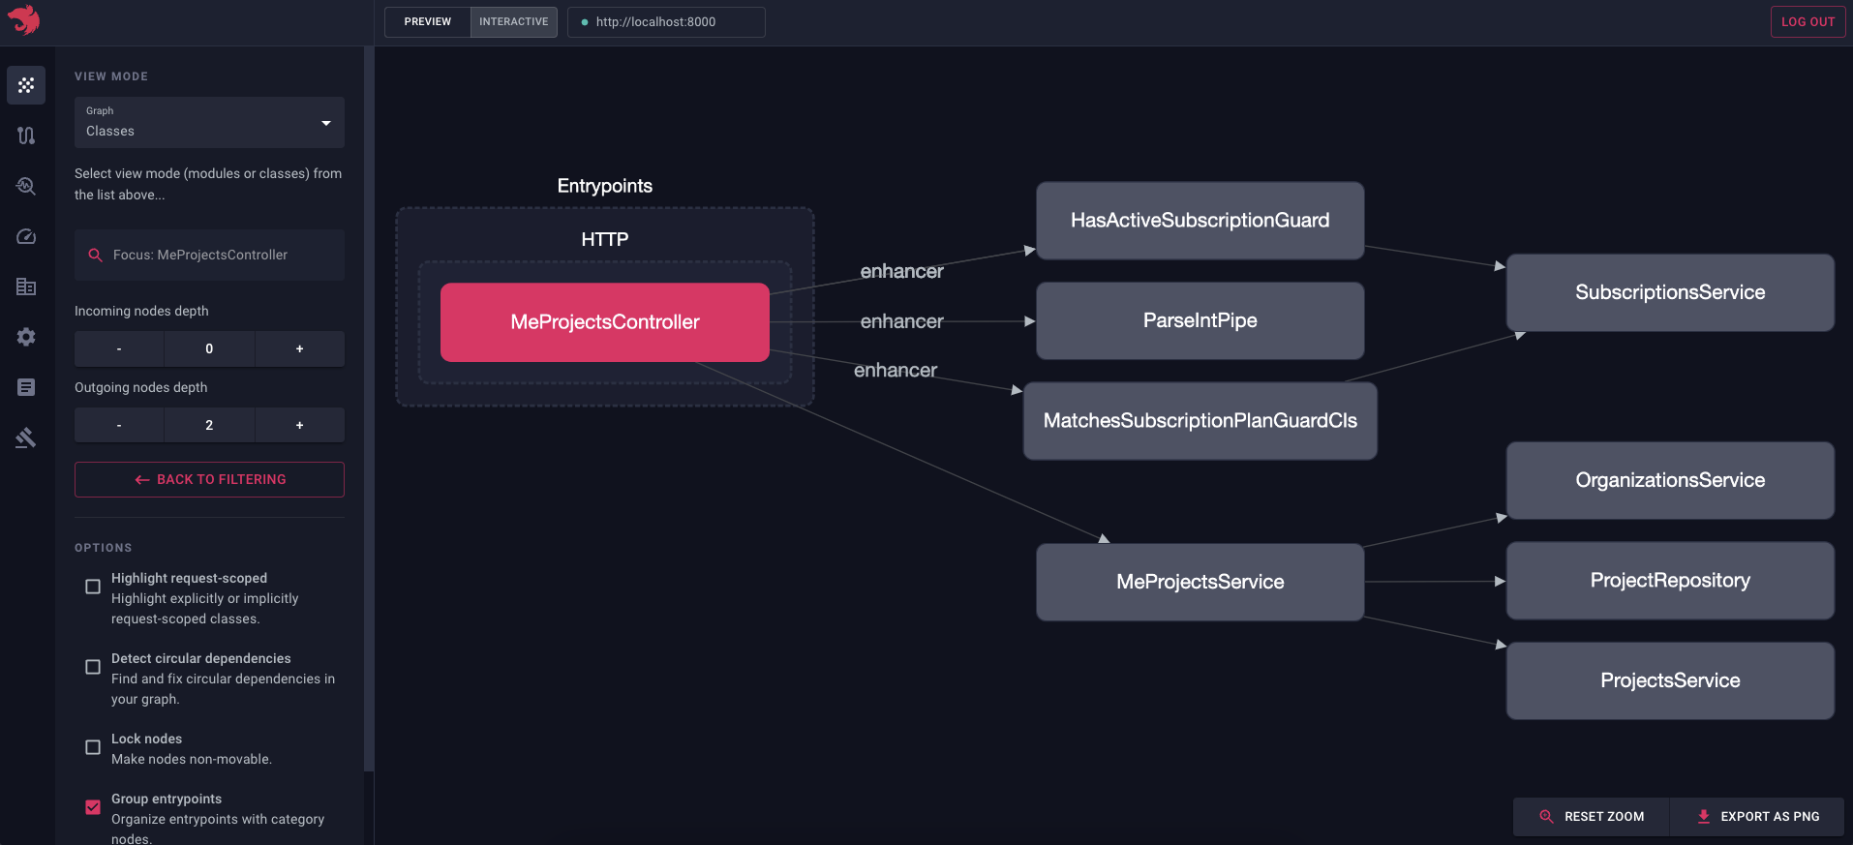Open the graph view sidebar icon

26,85
